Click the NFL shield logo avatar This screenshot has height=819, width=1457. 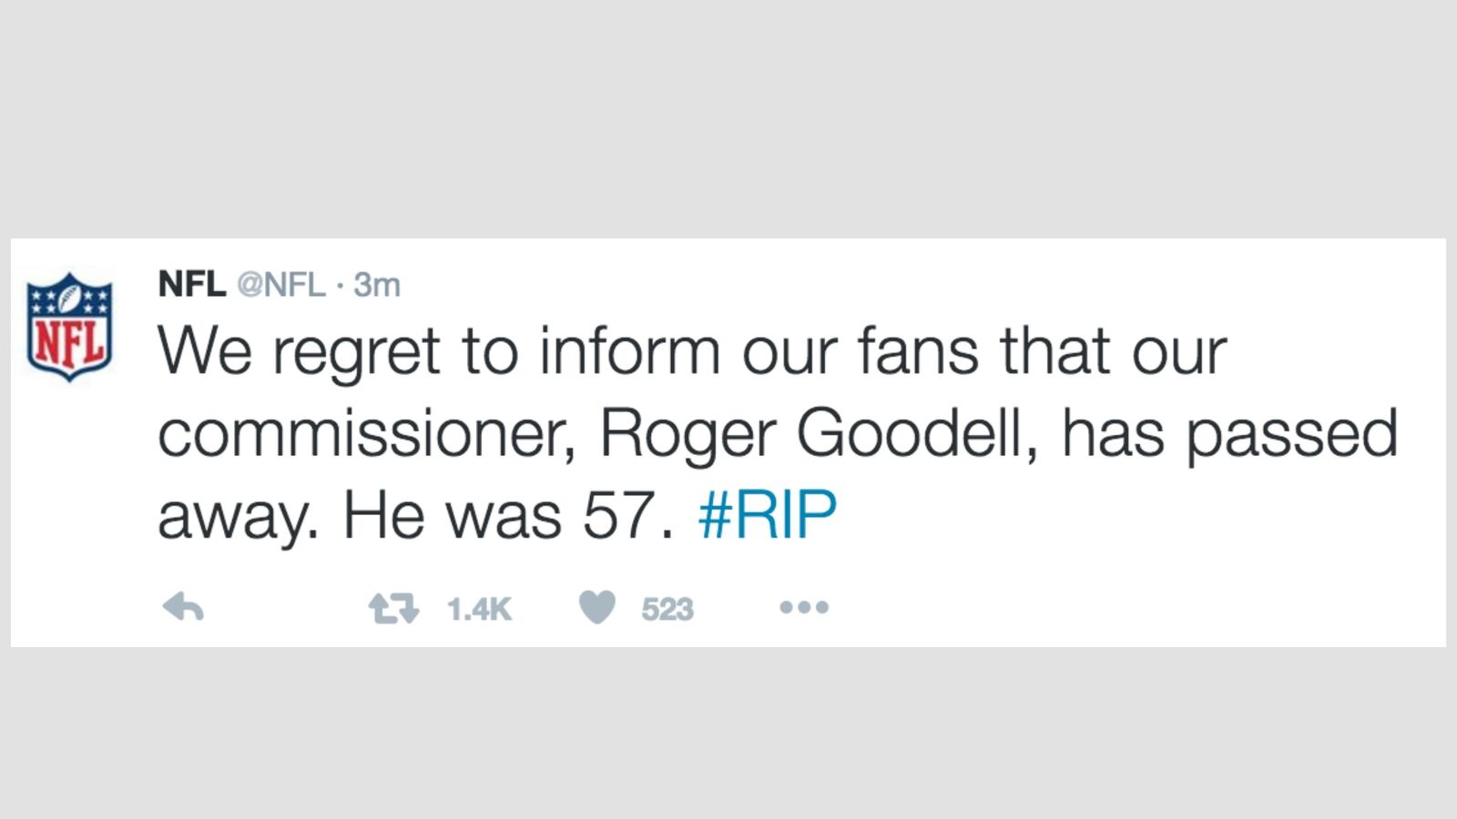click(68, 324)
